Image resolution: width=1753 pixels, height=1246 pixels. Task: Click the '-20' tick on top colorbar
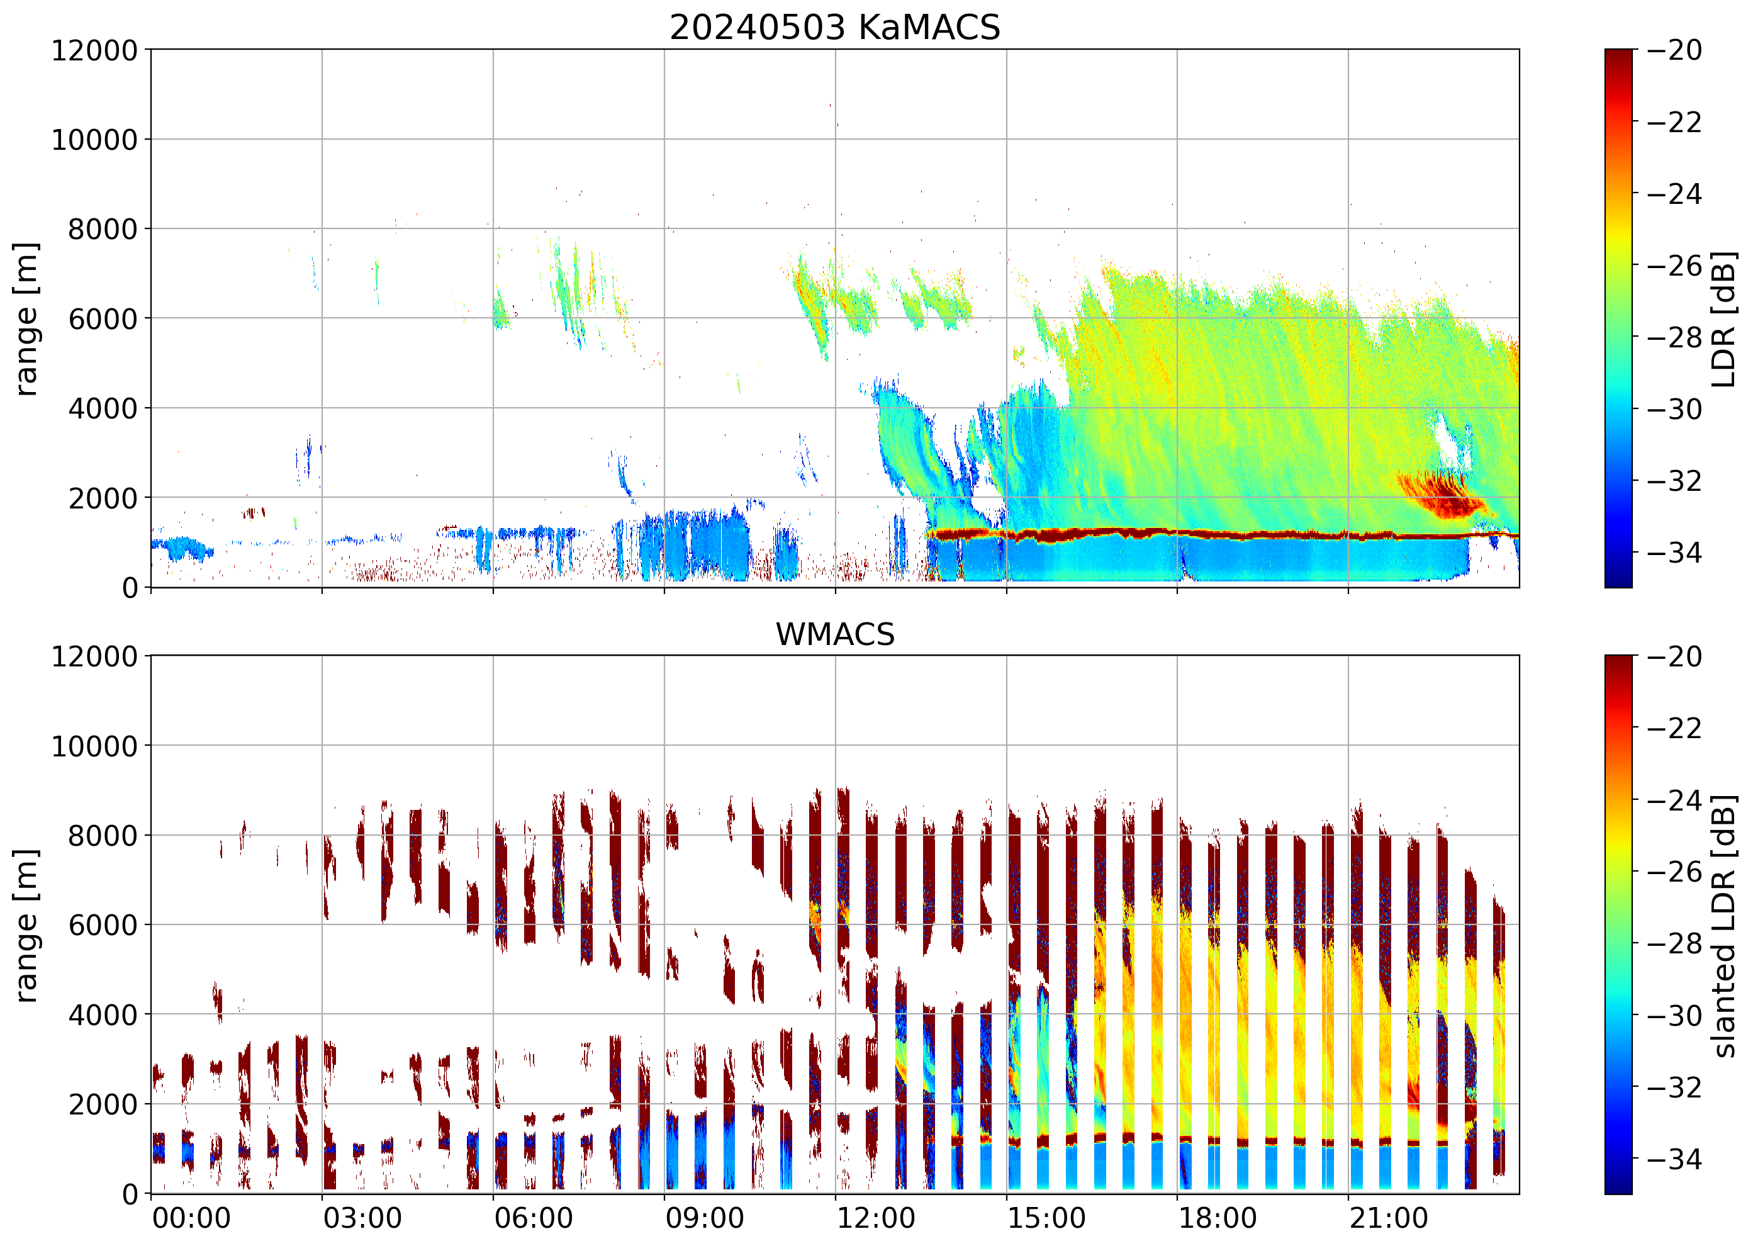pos(1674,50)
